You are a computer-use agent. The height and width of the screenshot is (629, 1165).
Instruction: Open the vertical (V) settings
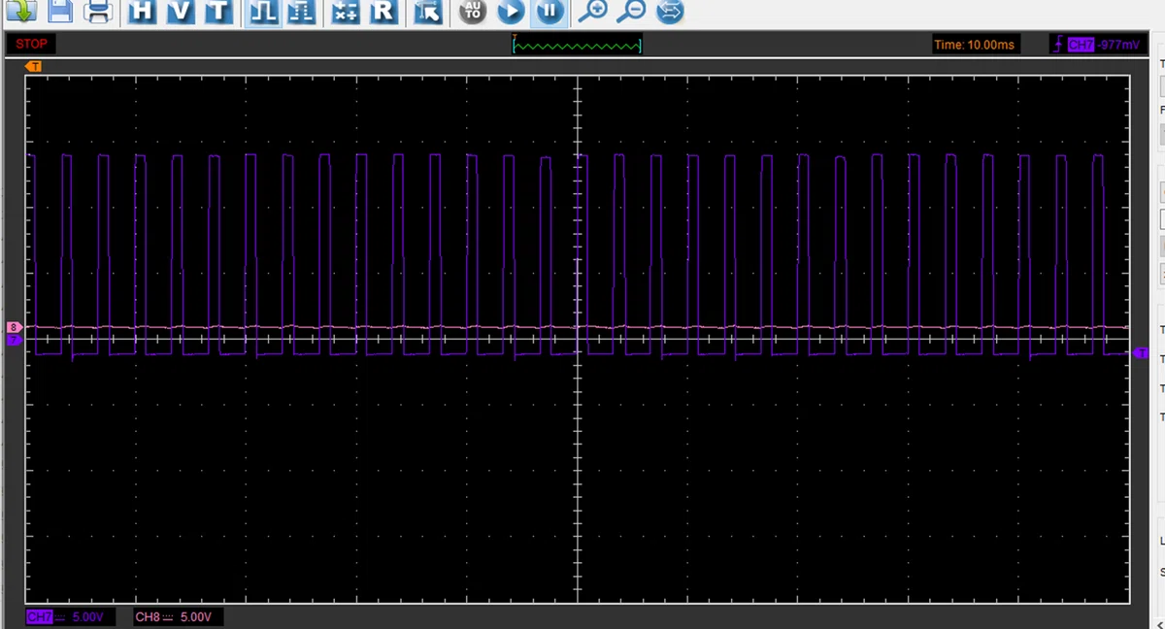tap(181, 12)
